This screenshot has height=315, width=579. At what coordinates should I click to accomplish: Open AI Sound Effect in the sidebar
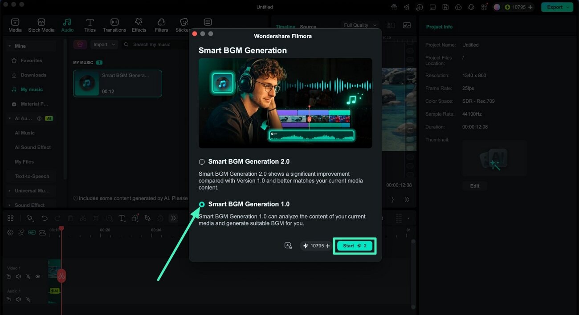tap(33, 147)
